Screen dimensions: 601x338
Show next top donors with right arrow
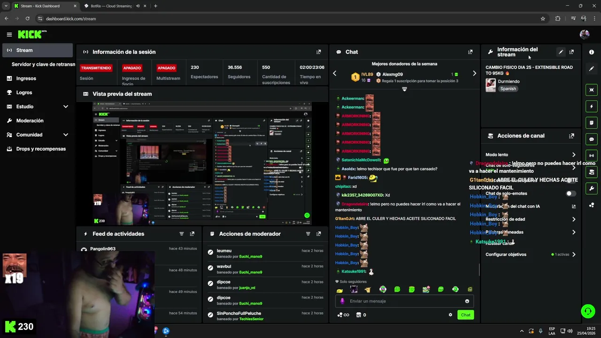474,73
